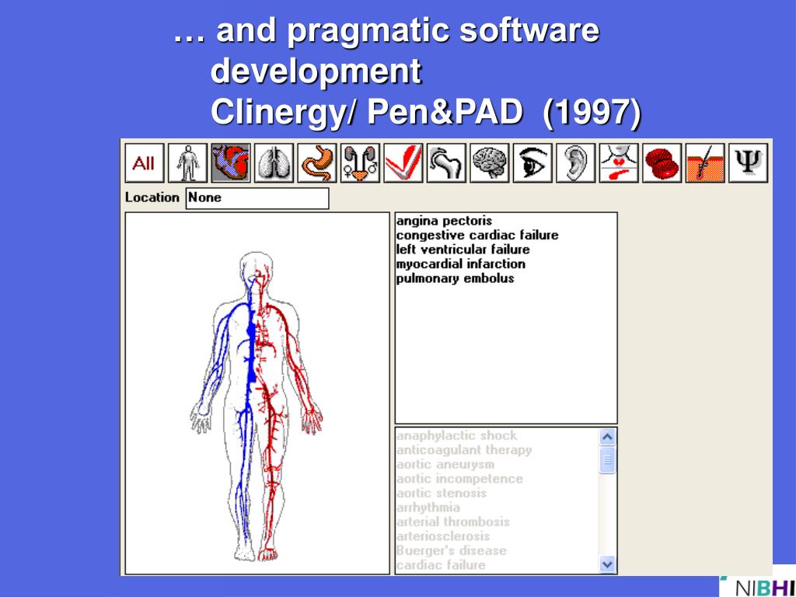Choose the whole body figure icon
The image size is (796, 597).
click(x=188, y=163)
